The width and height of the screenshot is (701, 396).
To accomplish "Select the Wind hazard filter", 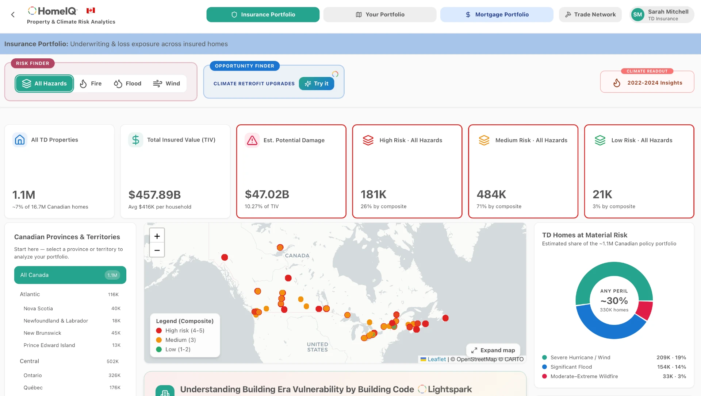I will (x=166, y=84).
